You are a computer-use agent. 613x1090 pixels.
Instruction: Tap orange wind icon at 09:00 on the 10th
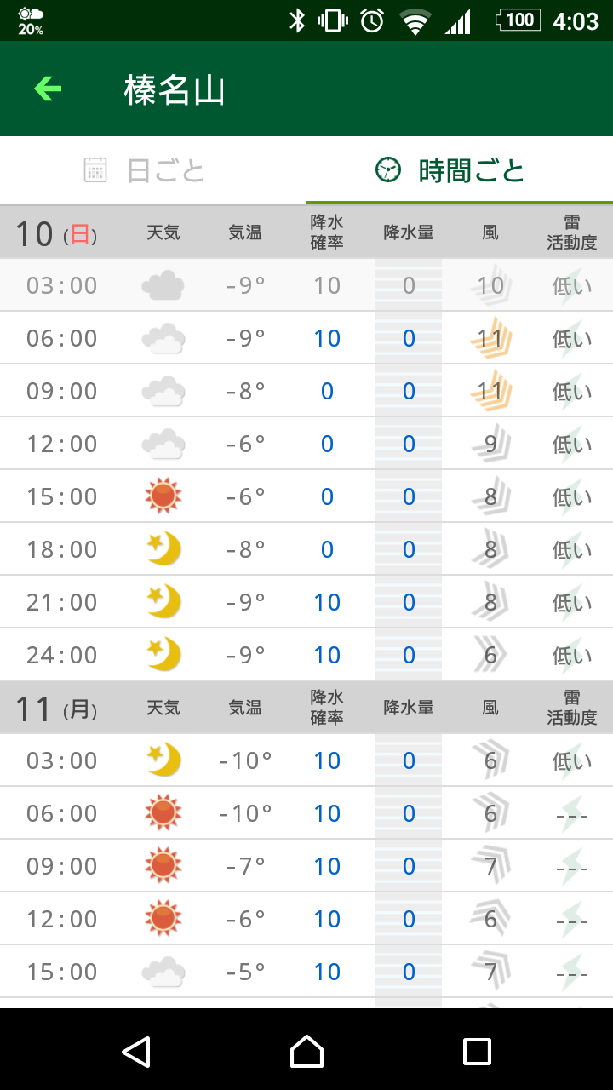(490, 391)
